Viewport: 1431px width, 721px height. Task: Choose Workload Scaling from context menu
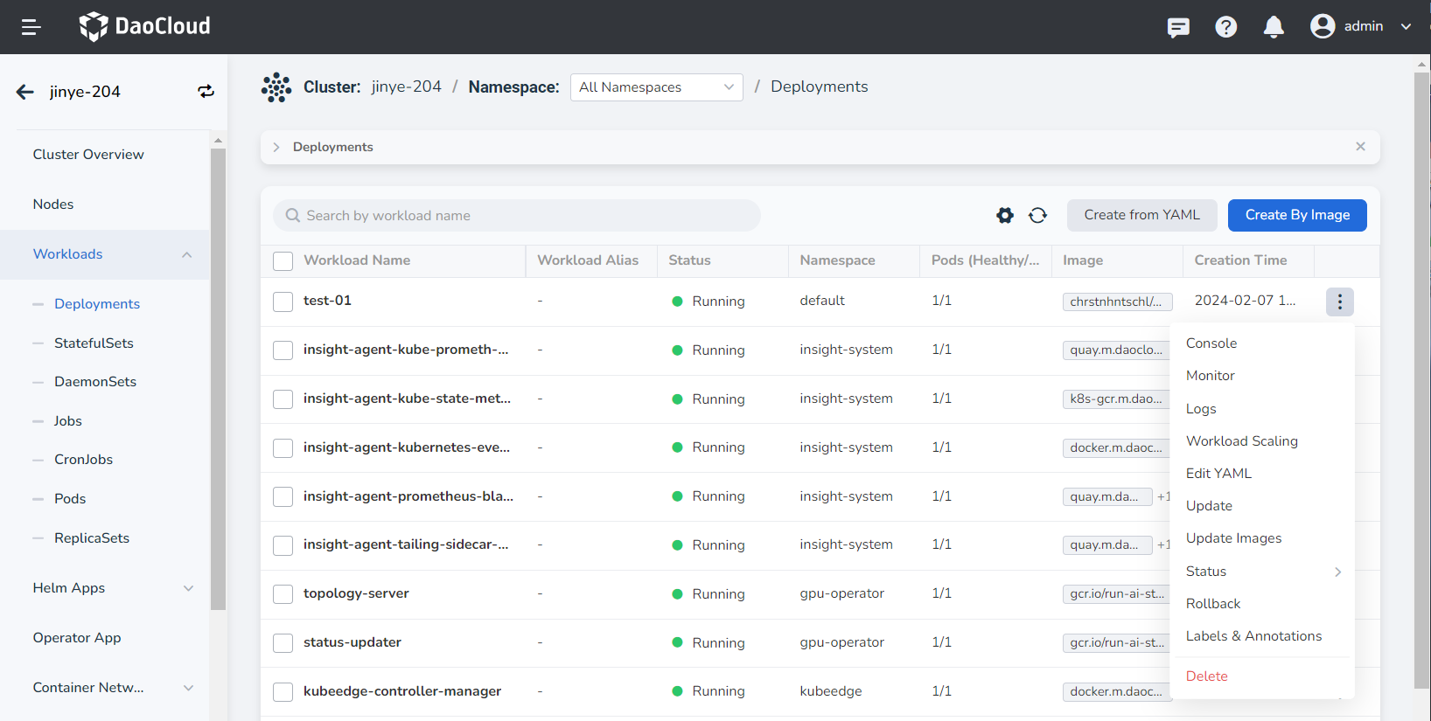click(1241, 441)
